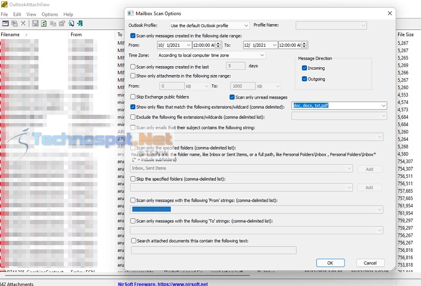Expand the 'From' strings combo box

(x=380, y=210)
